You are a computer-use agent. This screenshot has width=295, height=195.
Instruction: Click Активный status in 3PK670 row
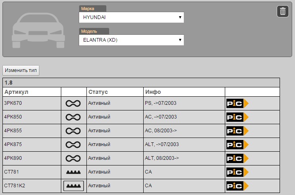[99, 103]
